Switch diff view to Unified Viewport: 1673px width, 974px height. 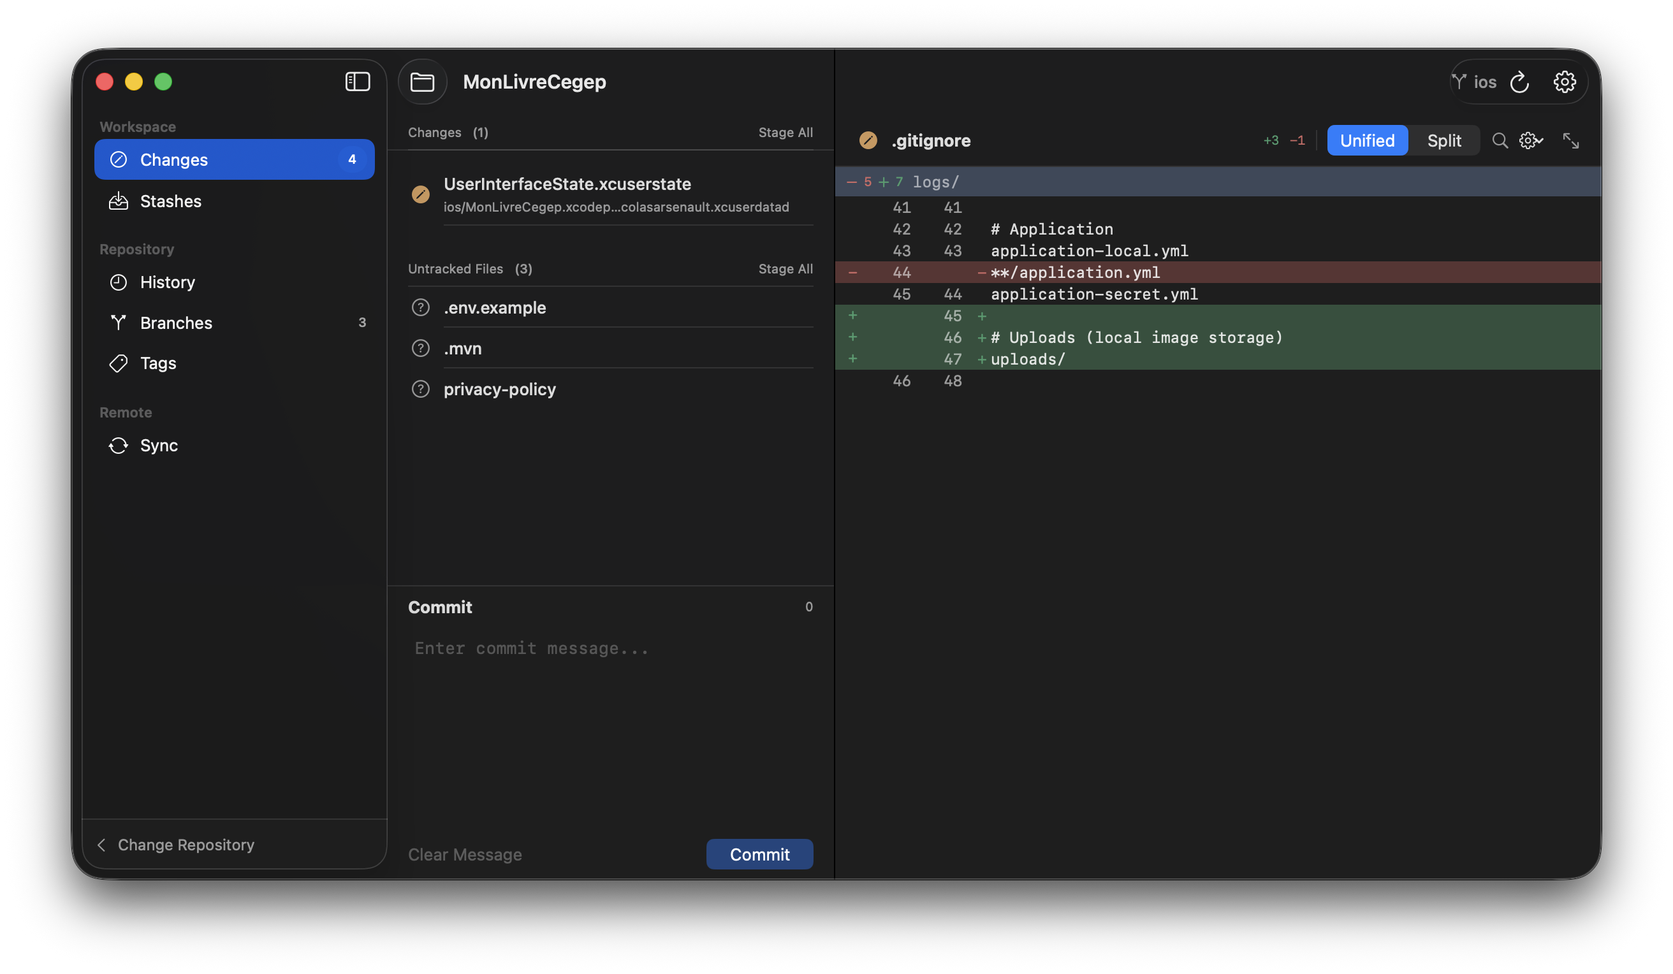1367,141
